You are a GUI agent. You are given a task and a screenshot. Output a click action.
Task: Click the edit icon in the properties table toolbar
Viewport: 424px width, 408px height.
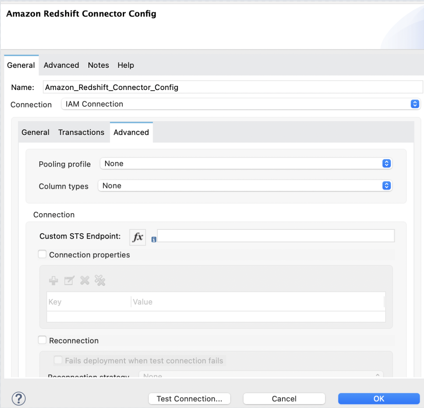click(69, 280)
